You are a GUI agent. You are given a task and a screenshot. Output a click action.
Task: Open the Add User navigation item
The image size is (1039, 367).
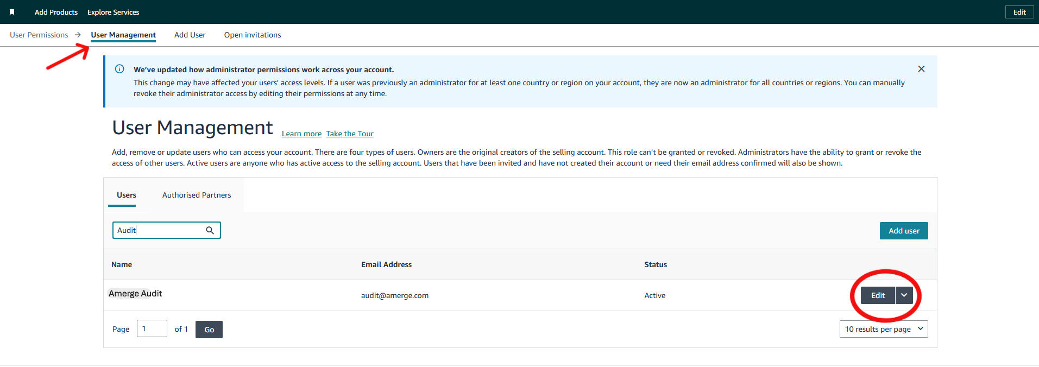click(190, 35)
